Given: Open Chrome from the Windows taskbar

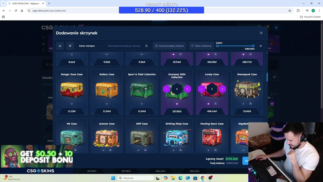Looking at the screenshot, I should [203, 178].
